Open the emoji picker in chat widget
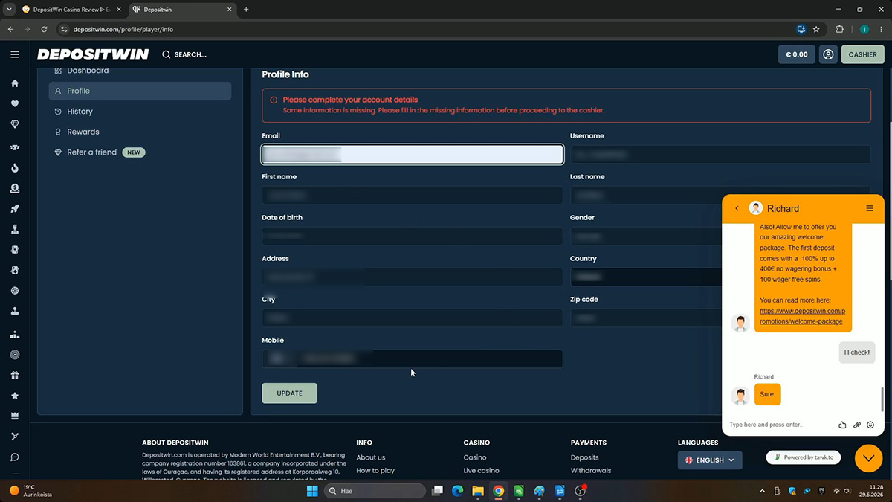The width and height of the screenshot is (892, 502). click(x=870, y=425)
